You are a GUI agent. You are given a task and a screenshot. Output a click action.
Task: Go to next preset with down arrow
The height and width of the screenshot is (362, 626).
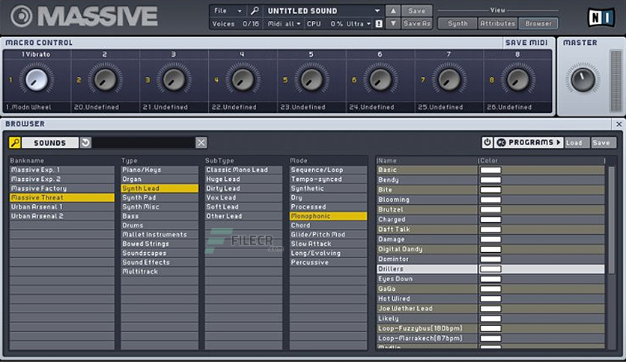click(393, 23)
